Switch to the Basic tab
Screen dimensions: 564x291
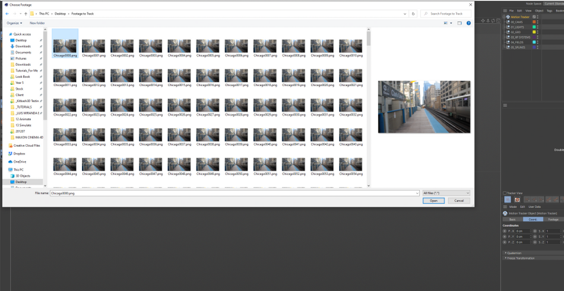(512, 219)
